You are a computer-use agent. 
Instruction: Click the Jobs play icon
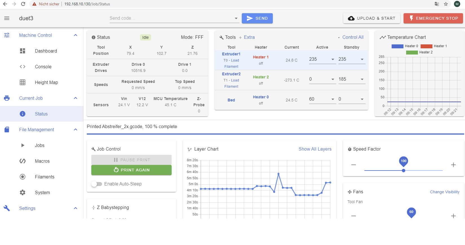[23, 145]
